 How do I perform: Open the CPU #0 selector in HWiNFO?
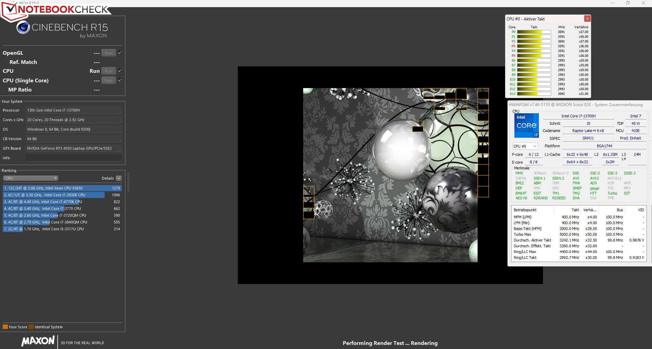(525, 146)
